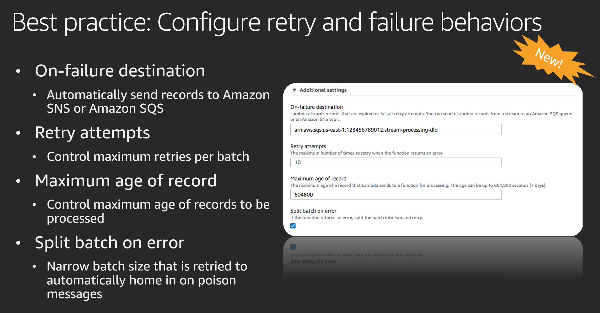Click the On-failure destination ARN field
Viewport: 600px width, 313px height.
point(396,130)
